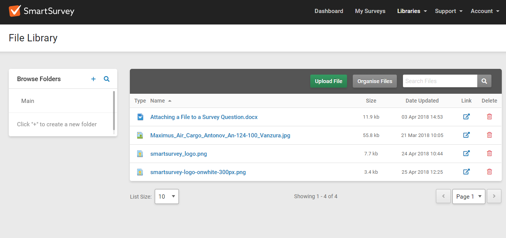Delete the Attaching a File docx using trash icon
Image resolution: width=506 pixels, height=238 pixels.
tap(489, 116)
